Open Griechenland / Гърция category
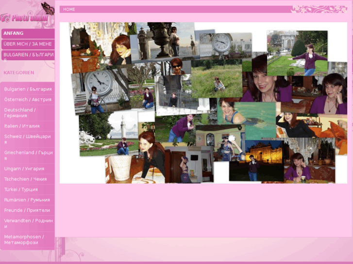This screenshot has height=264, width=353. (x=28, y=155)
